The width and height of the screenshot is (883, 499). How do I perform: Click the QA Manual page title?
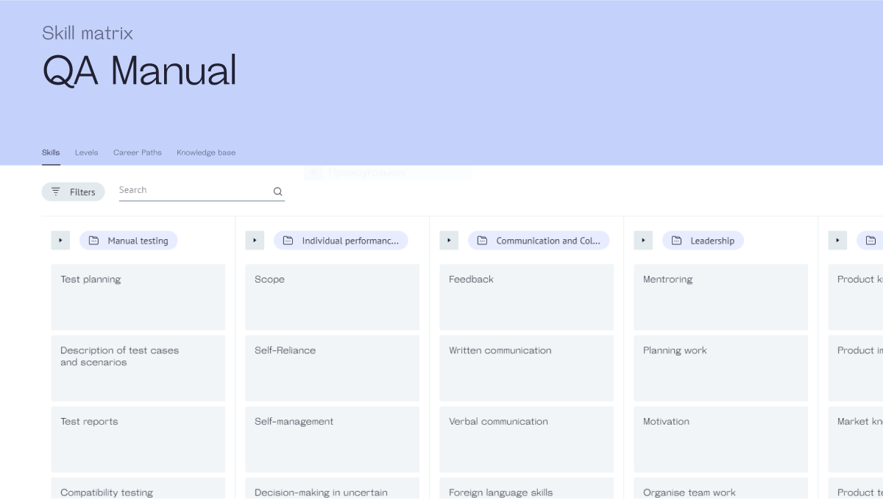(x=140, y=71)
